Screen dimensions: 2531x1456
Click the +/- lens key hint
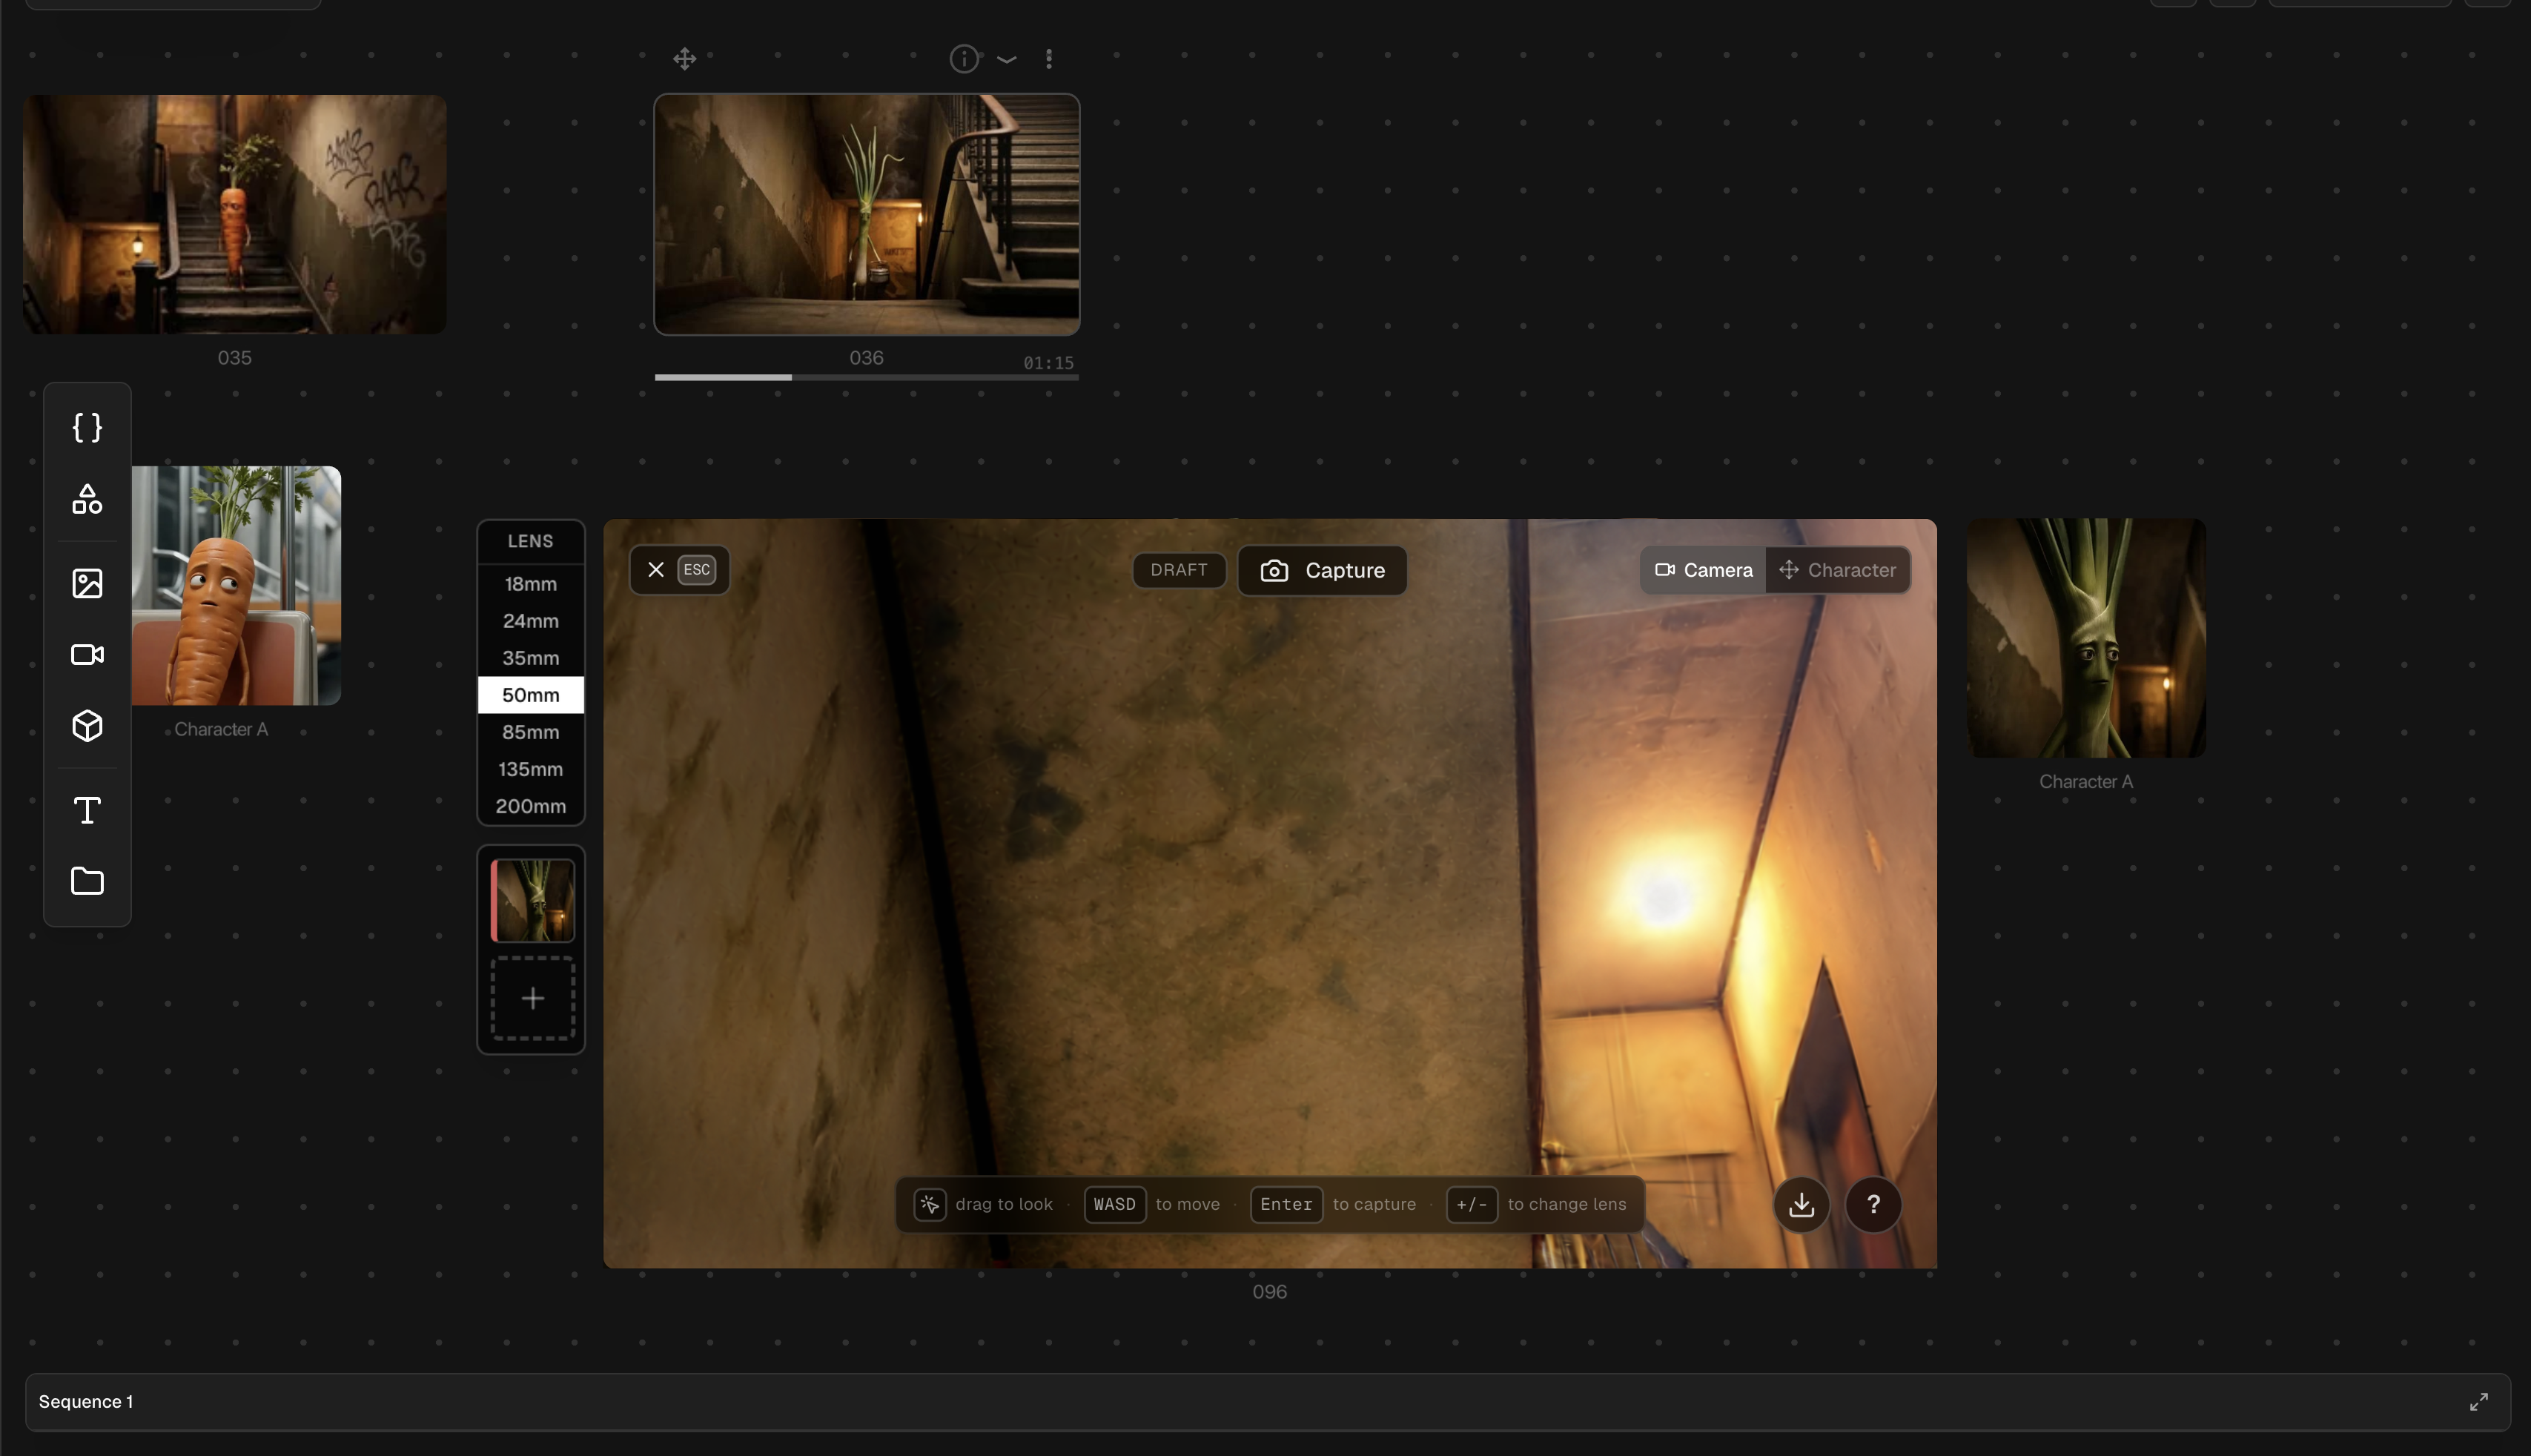(x=1471, y=1204)
